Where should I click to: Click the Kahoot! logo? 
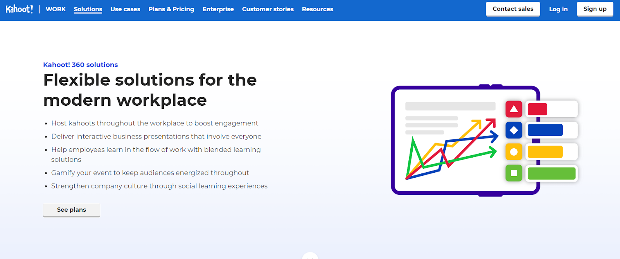pos(19,9)
